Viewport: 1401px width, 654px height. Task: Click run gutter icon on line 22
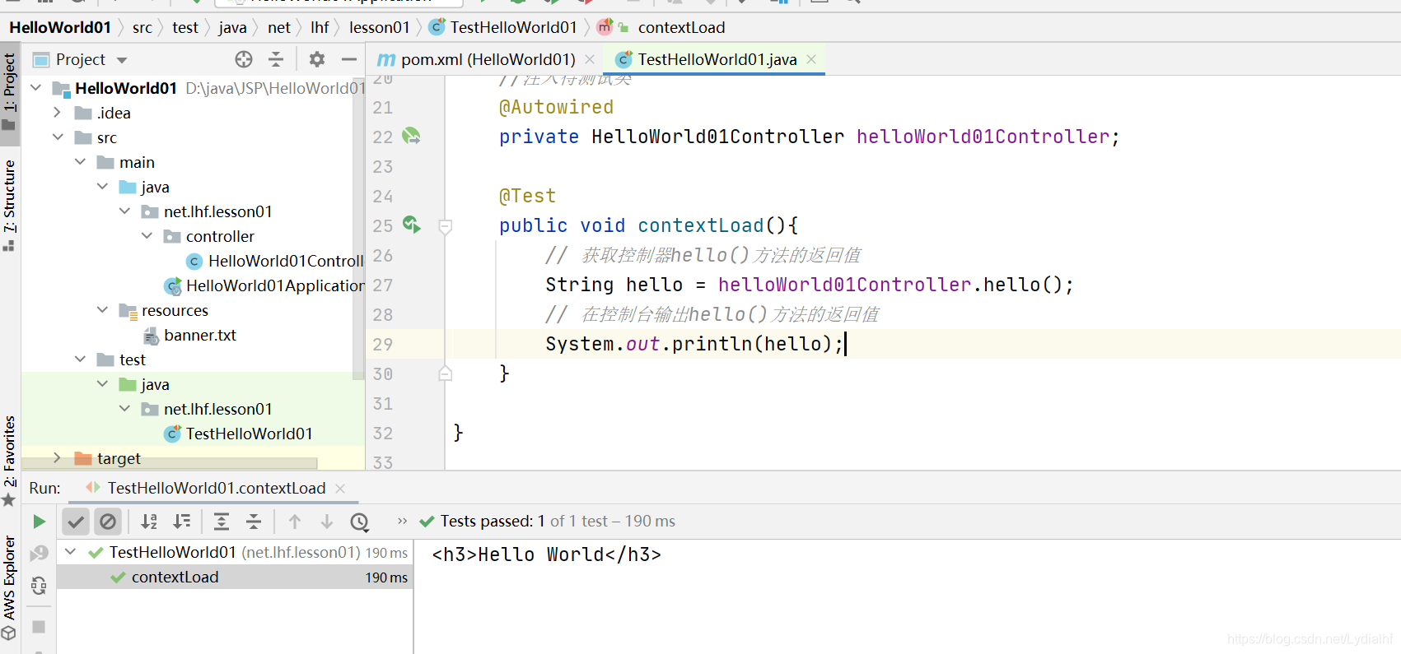tap(411, 136)
